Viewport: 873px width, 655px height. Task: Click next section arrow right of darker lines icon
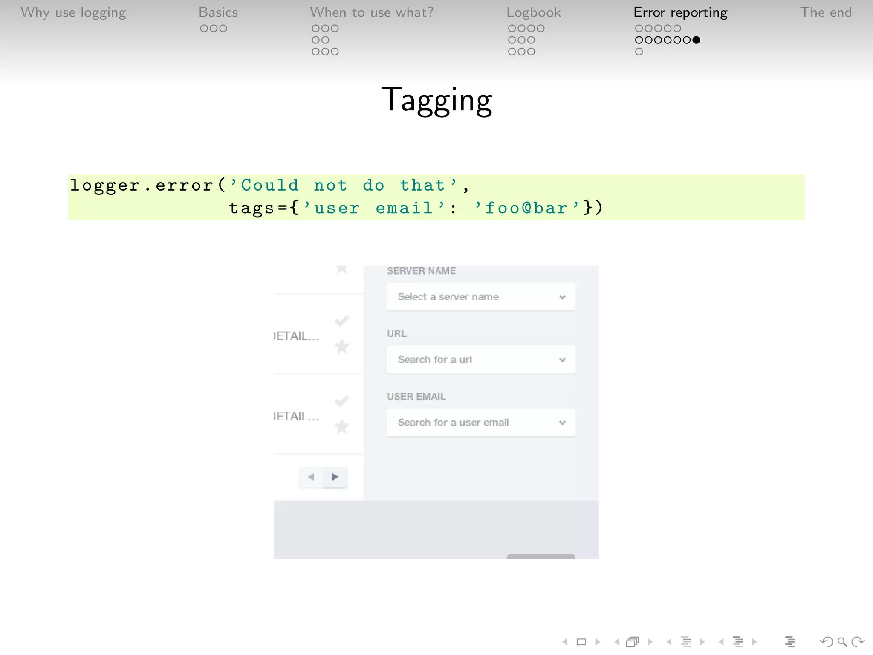(x=754, y=642)
